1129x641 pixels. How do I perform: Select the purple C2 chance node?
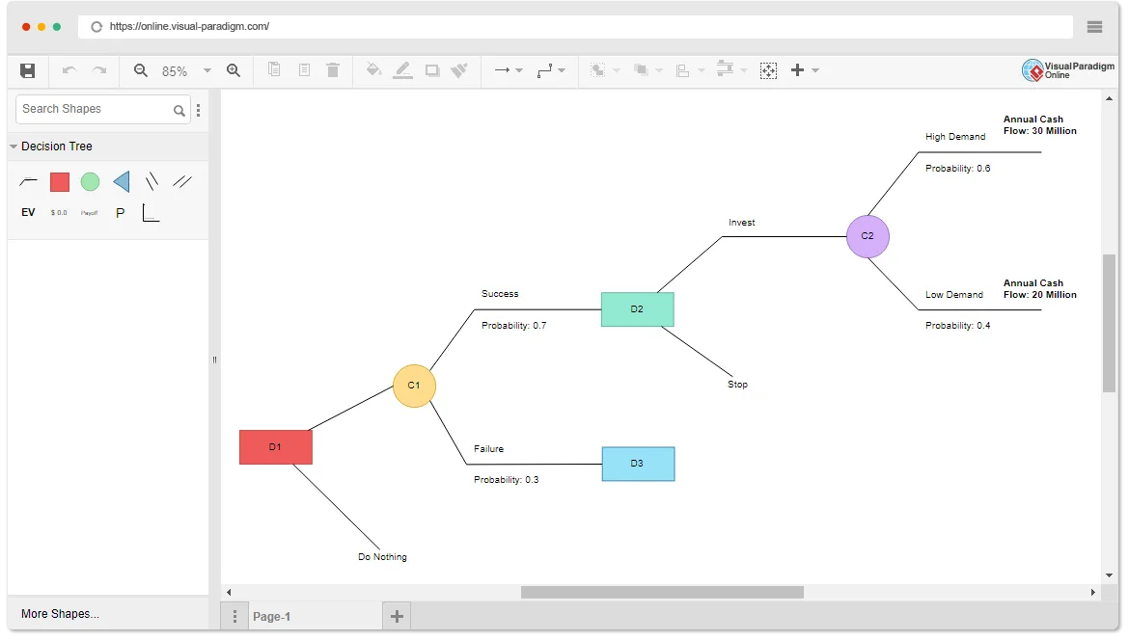867,236
